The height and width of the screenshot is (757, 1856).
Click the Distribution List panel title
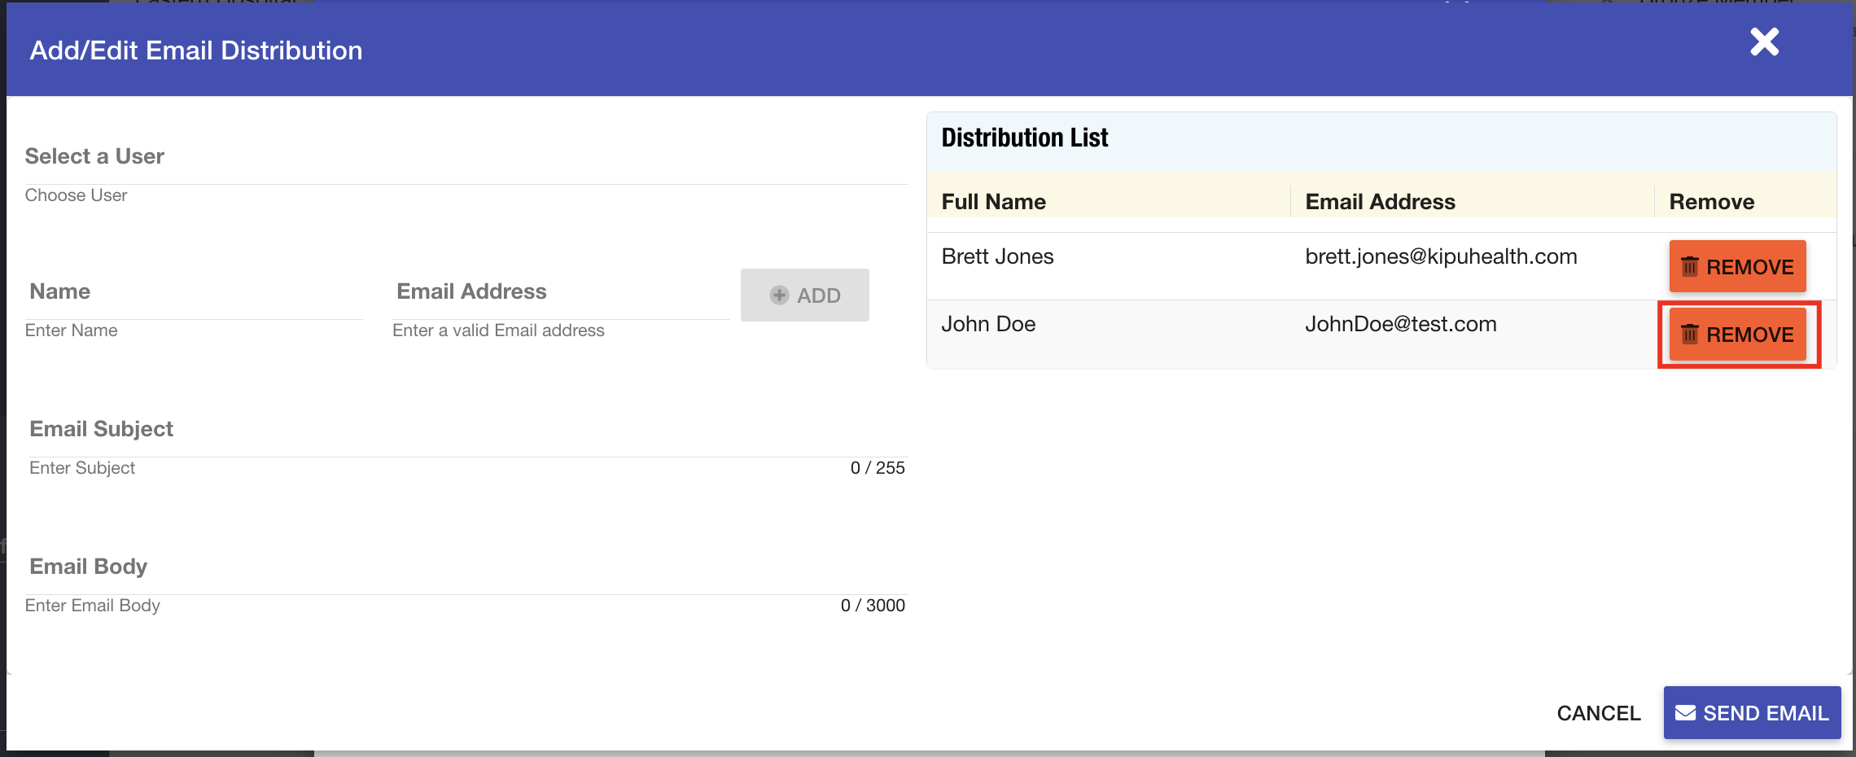pos(1024,138)
